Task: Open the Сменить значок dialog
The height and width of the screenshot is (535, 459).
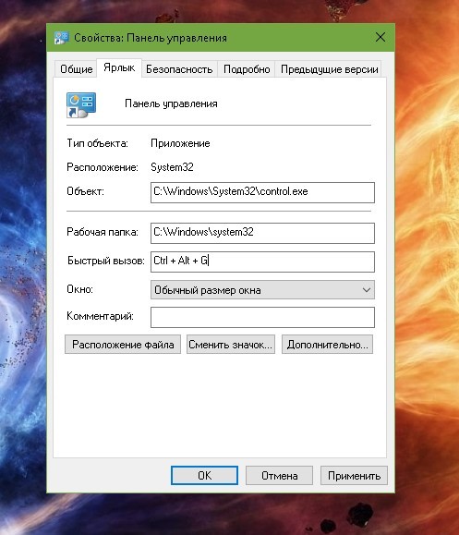Action: click(x=231, y=345)
